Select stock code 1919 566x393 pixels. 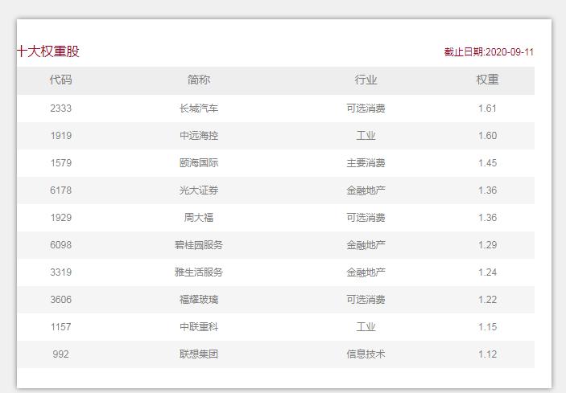(x=60, y=136)
